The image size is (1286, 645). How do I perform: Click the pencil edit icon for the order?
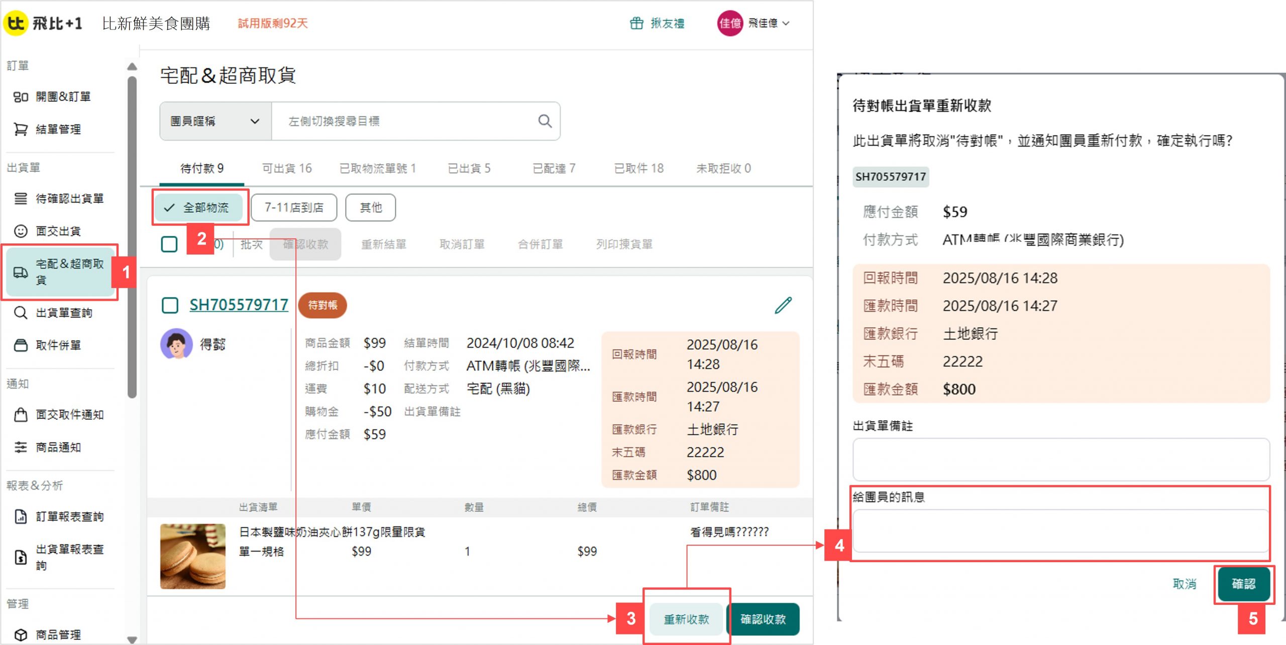pos(783,305)
